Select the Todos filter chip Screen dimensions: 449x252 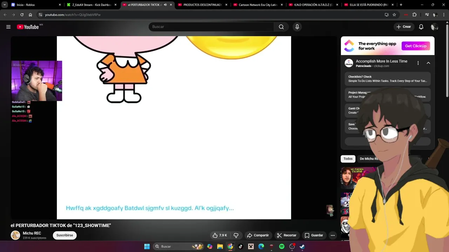[348, 159]
